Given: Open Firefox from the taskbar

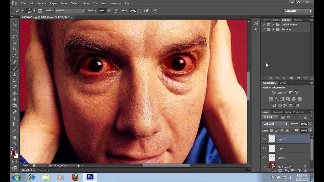Looking at the screenshot, I should click(75, 177).
